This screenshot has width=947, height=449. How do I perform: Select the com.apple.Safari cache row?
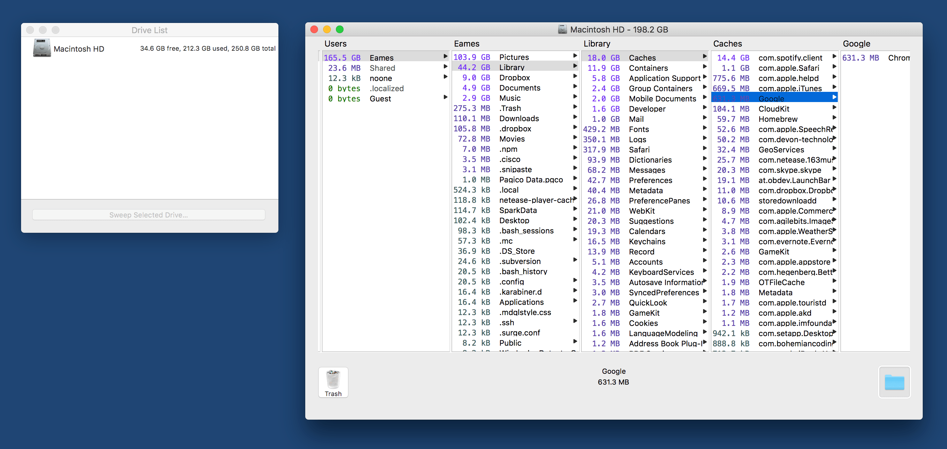coord(789,68)
